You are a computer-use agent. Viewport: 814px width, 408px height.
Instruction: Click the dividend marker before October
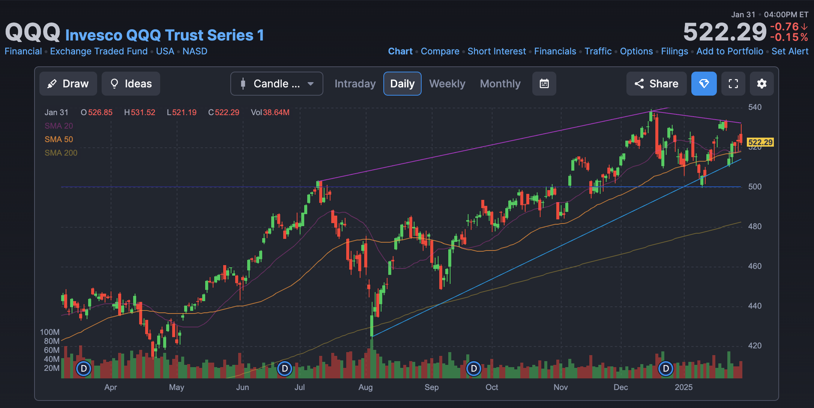tap(474, 369)
